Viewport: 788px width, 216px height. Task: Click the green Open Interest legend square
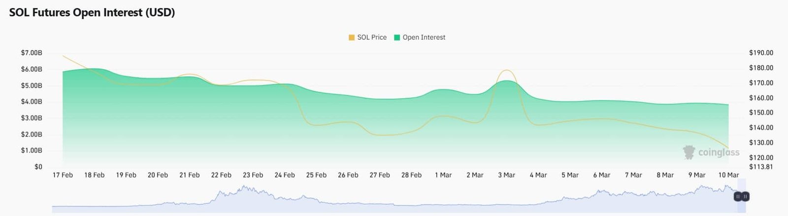[x=397, y=37]
